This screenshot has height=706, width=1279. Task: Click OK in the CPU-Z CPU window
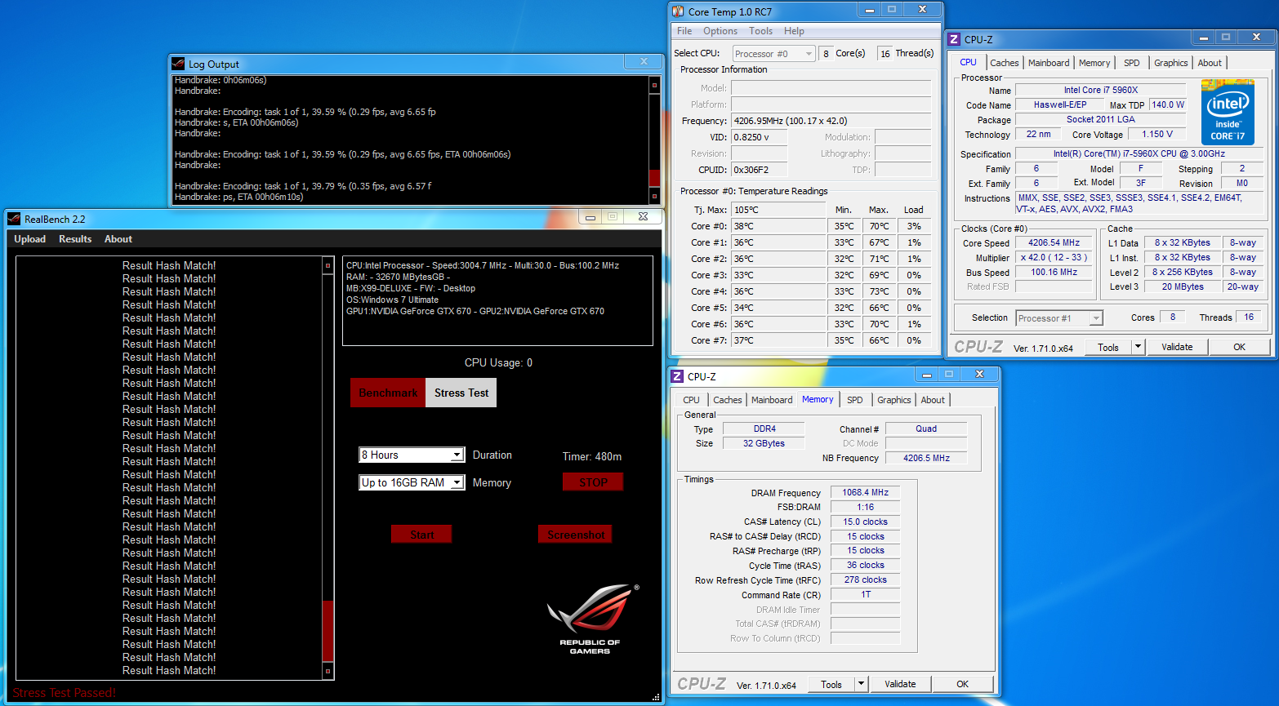coord(1239,347)
